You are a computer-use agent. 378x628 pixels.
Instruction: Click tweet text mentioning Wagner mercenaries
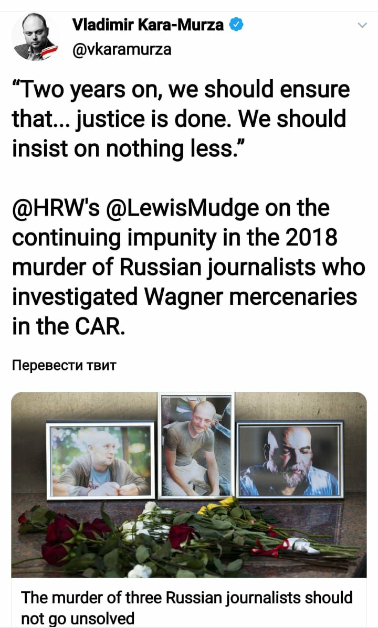[184, 297]
